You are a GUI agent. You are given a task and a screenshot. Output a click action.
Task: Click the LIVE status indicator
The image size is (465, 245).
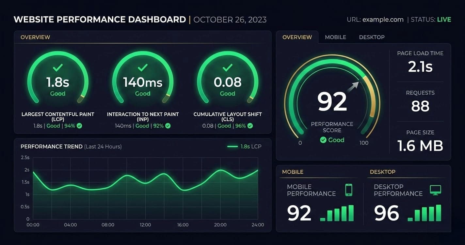click(444, 20)
